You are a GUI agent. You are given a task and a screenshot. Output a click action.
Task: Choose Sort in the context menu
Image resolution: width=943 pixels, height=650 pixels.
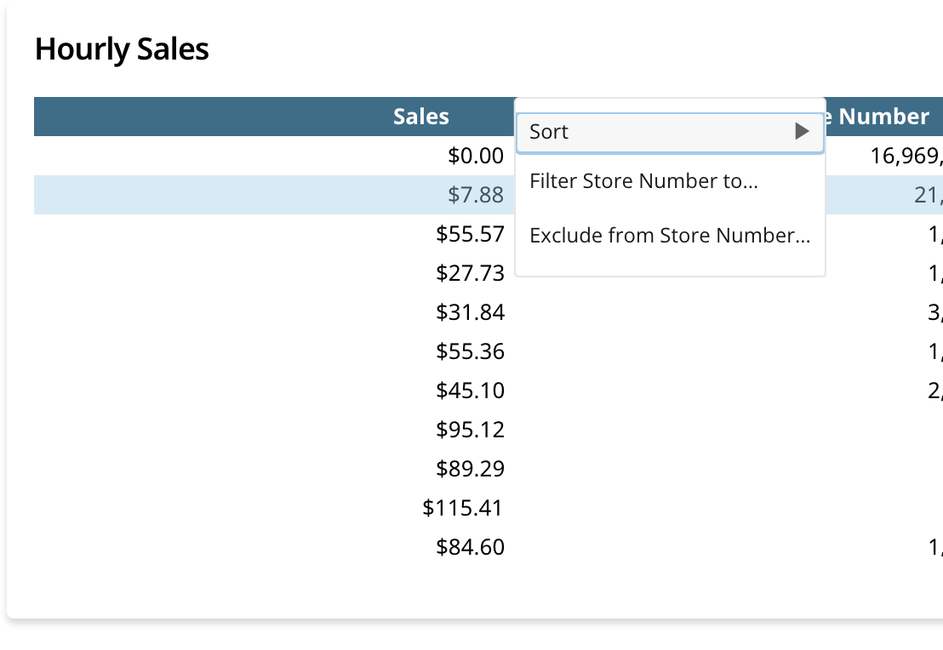click(x=550, y=132)
